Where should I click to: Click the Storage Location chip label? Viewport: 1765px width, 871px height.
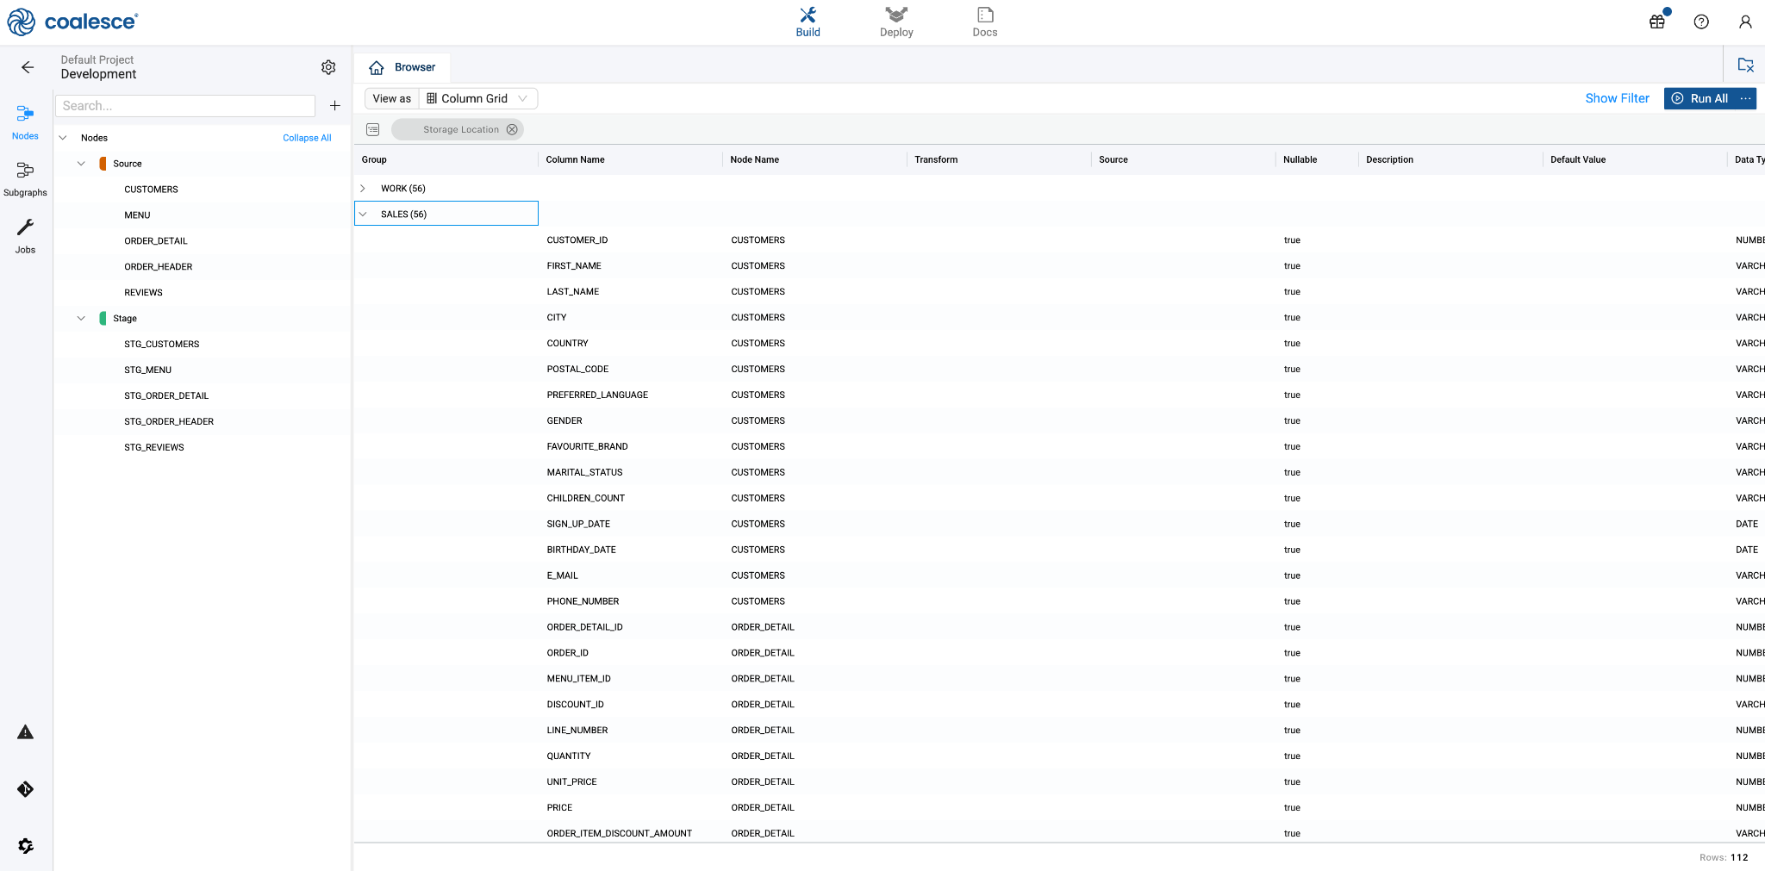tap(460, 129)
